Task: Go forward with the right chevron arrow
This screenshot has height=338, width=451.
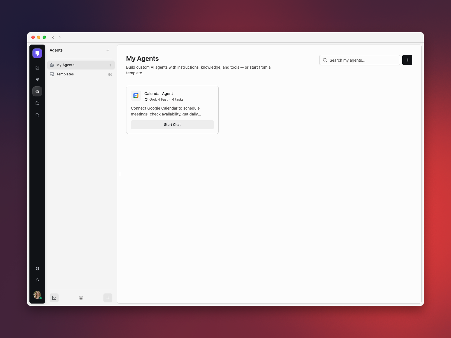Action: 60,37
